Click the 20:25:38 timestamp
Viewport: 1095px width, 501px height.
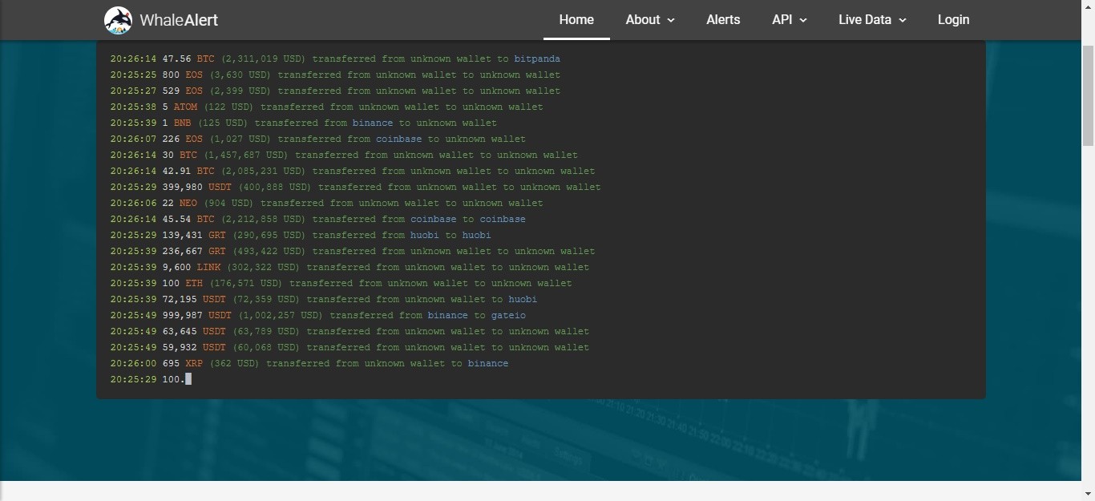point(133,107)
